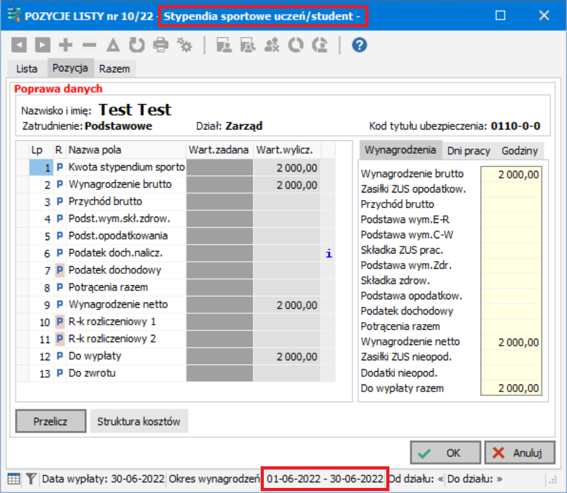This screenshot has width=567, height=493.
Task: Open settings gears toolbar icon
Action: coord(185,45)
